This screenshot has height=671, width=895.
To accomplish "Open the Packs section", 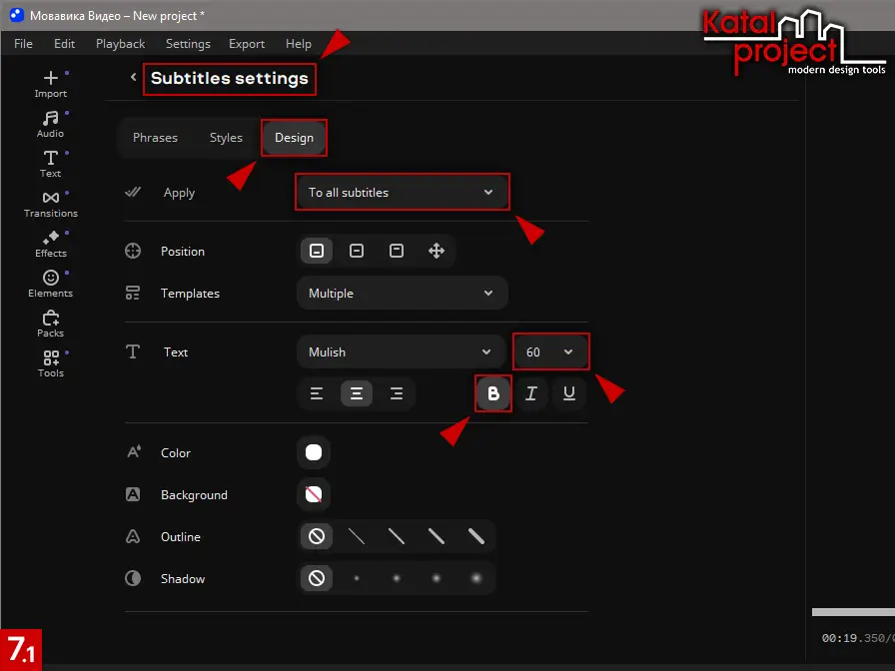I will coord(50,324).
